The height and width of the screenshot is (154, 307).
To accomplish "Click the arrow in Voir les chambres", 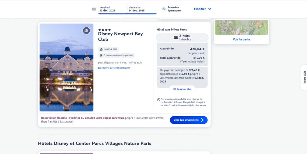I will [202, 120].
